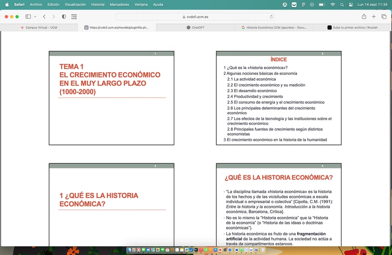The width and height of the screenshot is (392, 255).
Task: Open the Historial menu
Action: 98,5
